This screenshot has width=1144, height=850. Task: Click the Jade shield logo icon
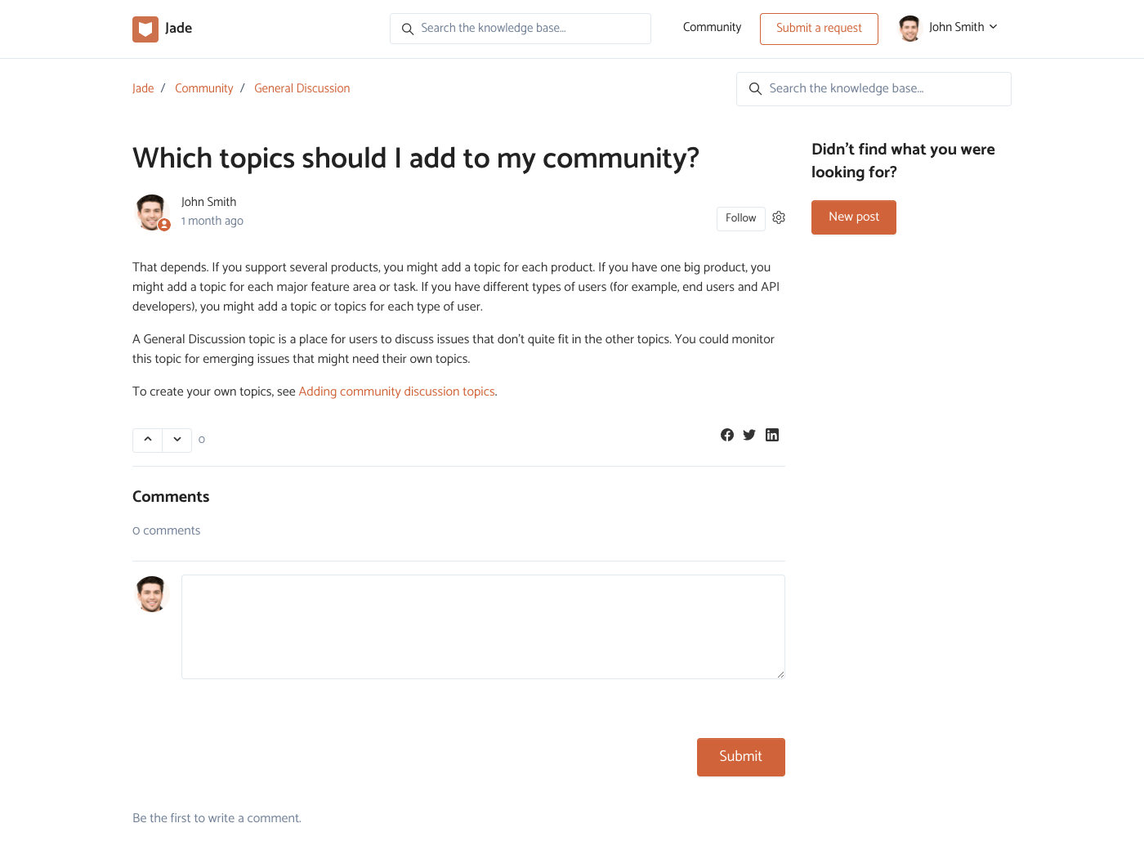[x=145, y=29]
